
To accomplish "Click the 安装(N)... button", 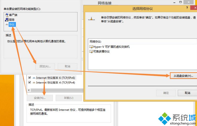I will [x=40, y=98].
